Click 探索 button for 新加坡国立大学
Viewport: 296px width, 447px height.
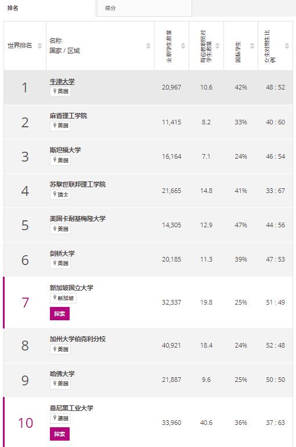pyautogui.click(x=60, y=314)
